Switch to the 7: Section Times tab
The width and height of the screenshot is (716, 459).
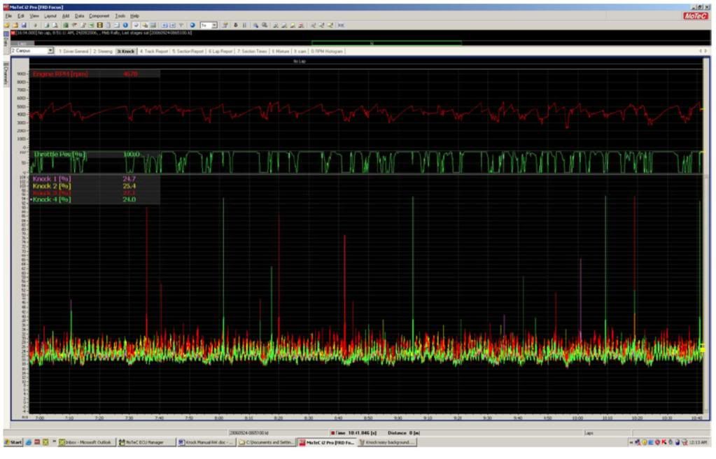(252, 51)
